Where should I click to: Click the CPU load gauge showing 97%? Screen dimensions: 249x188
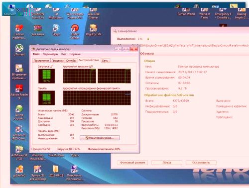pos(46,76)
